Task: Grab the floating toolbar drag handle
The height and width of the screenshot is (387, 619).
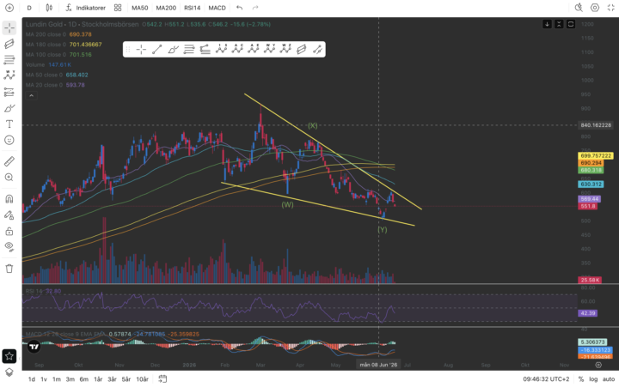Action: (x=128, y=49)
